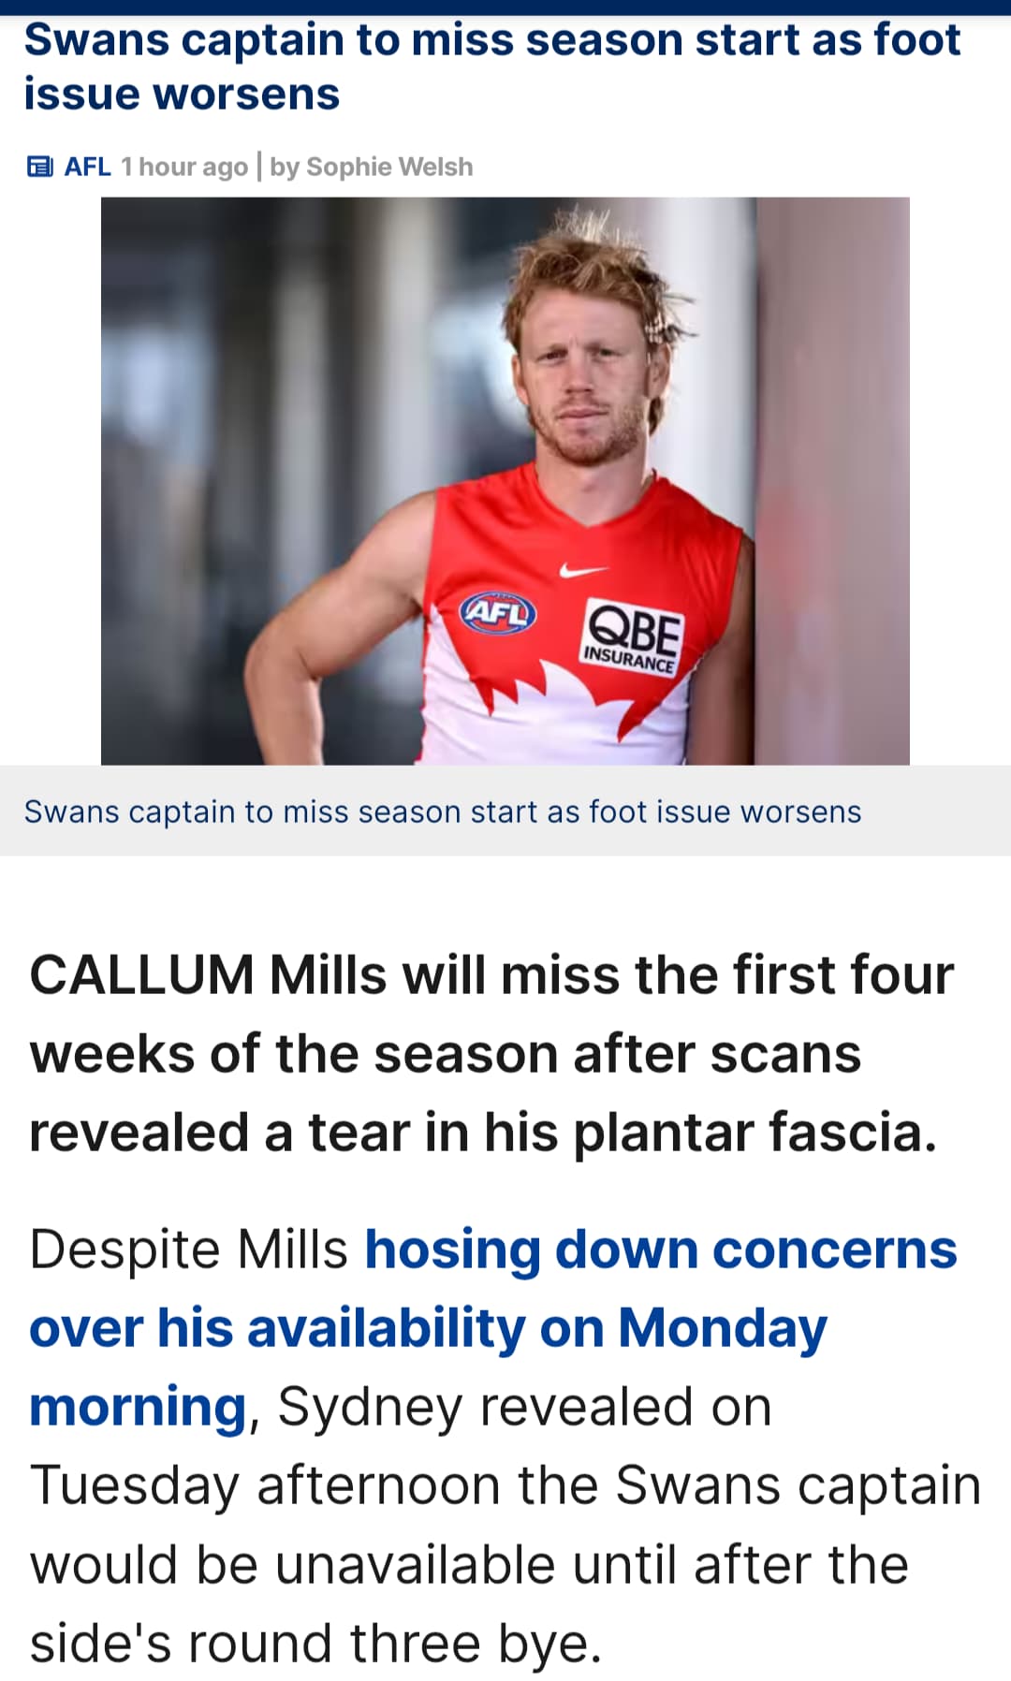1011x1681 pixels.
Task: Open the AFL category link
Action: click(87, 167)
